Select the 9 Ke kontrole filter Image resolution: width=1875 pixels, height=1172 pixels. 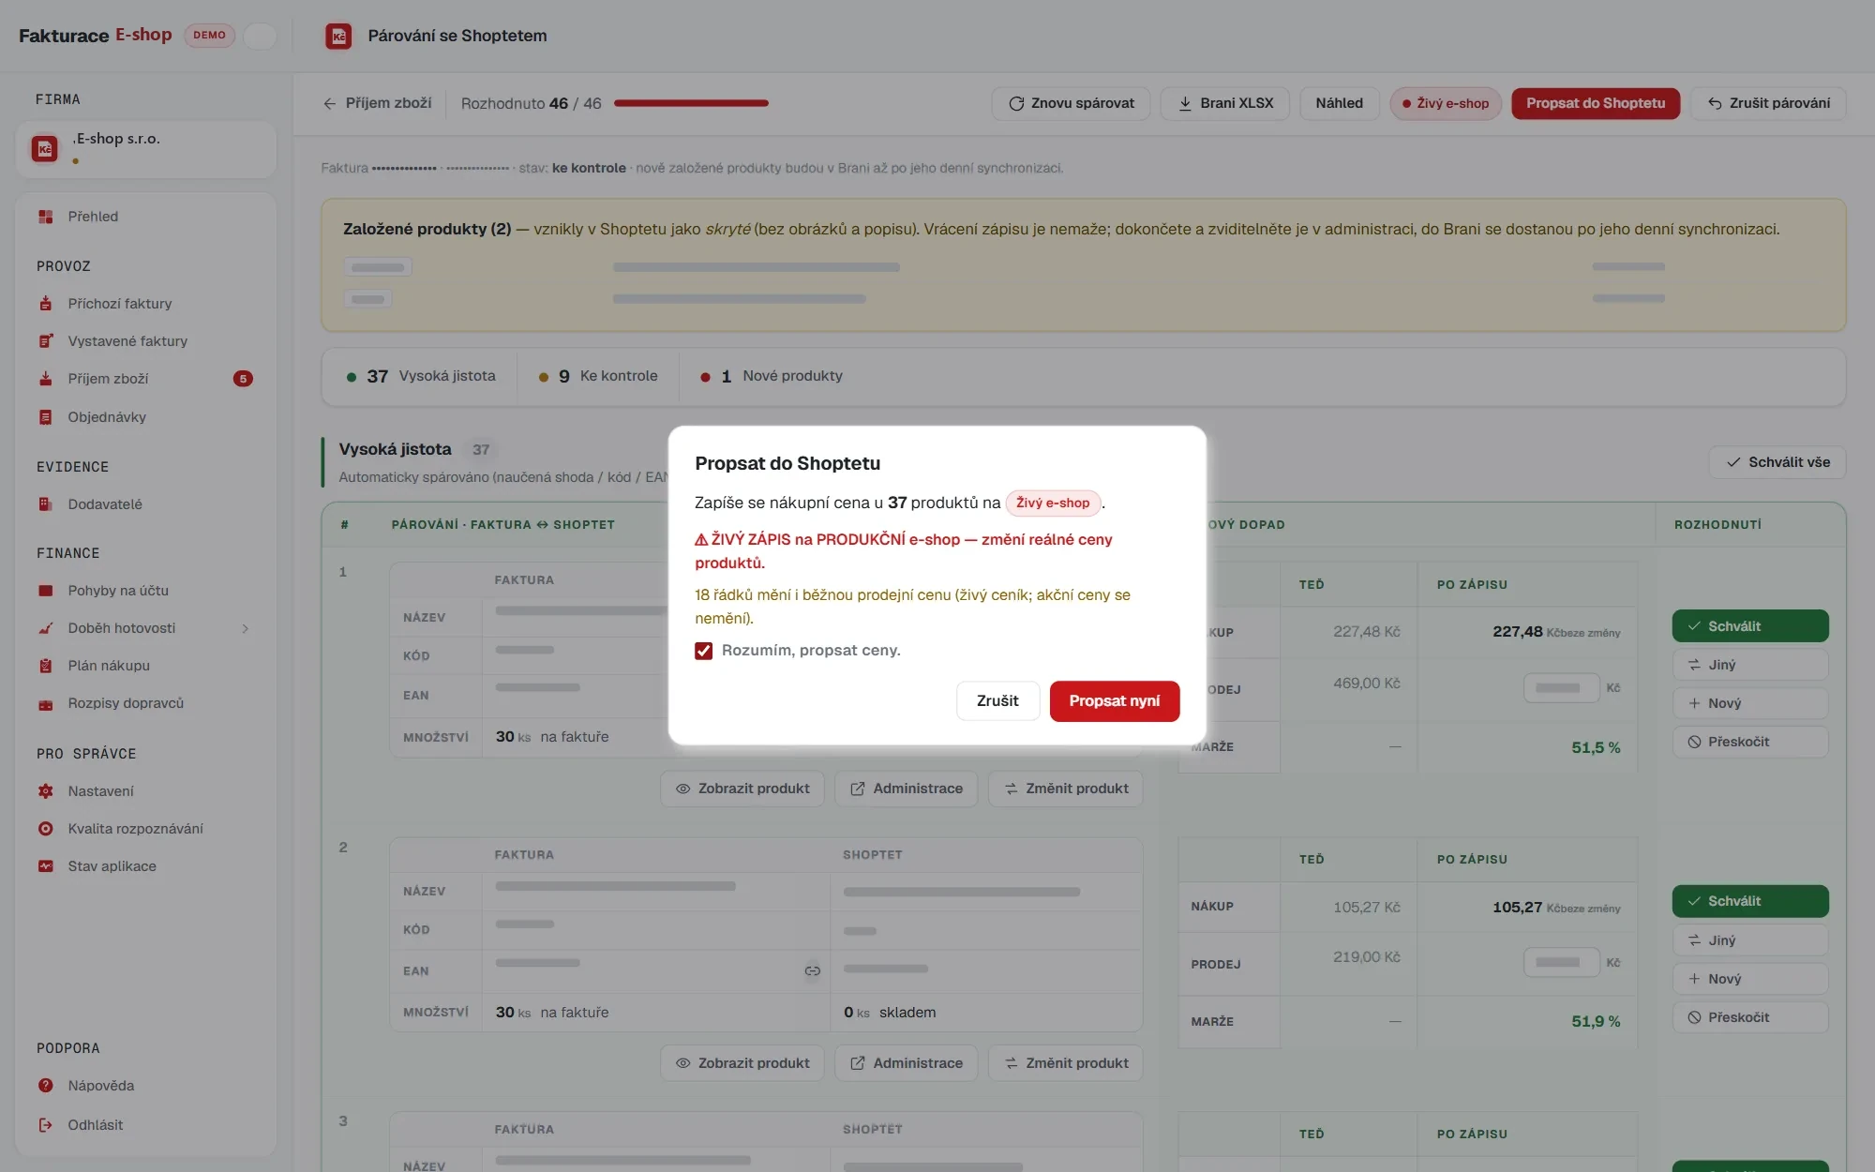click(598, 376)
